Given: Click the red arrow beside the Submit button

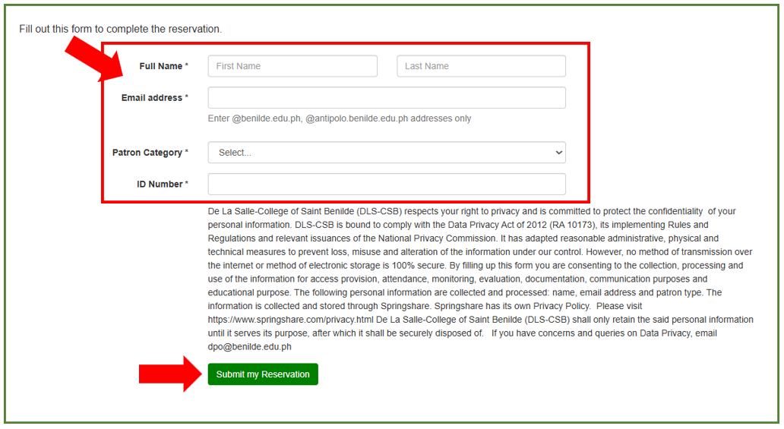Looking at the screenshot, I should pyautogui.click(x=167, y=374).
